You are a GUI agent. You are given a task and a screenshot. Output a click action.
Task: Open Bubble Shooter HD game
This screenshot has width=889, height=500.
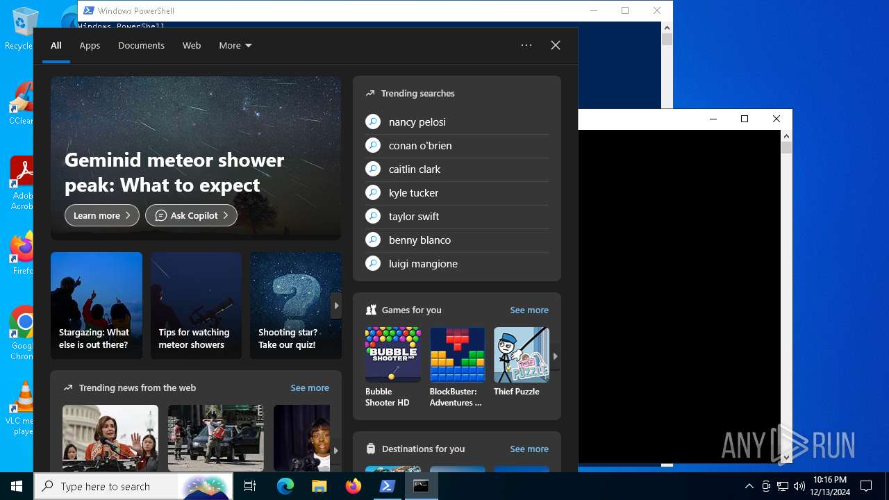(392, 367)
